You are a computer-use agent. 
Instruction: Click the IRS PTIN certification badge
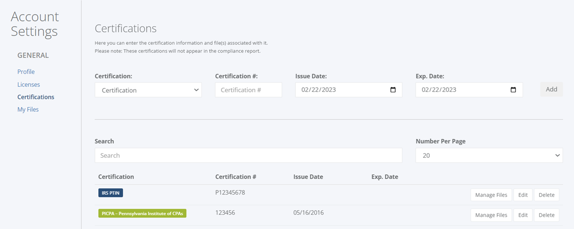tap(110, 193)
